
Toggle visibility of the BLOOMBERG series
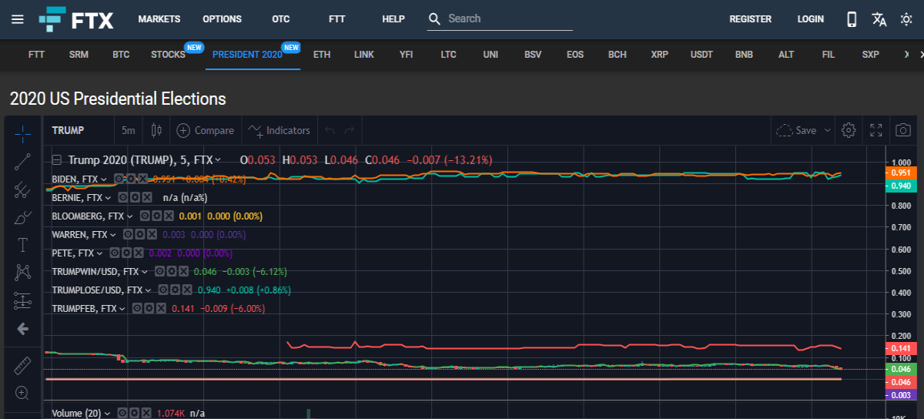click(x=145, y=216)
